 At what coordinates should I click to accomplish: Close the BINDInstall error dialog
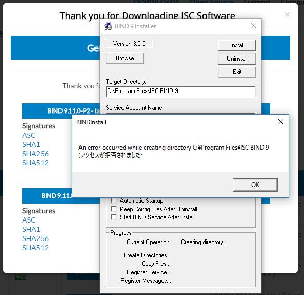281,122
